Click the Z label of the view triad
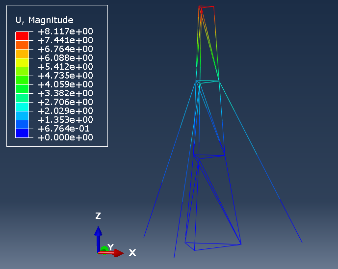This screenshot has width=338, height=269. click(x=98, y=216)
